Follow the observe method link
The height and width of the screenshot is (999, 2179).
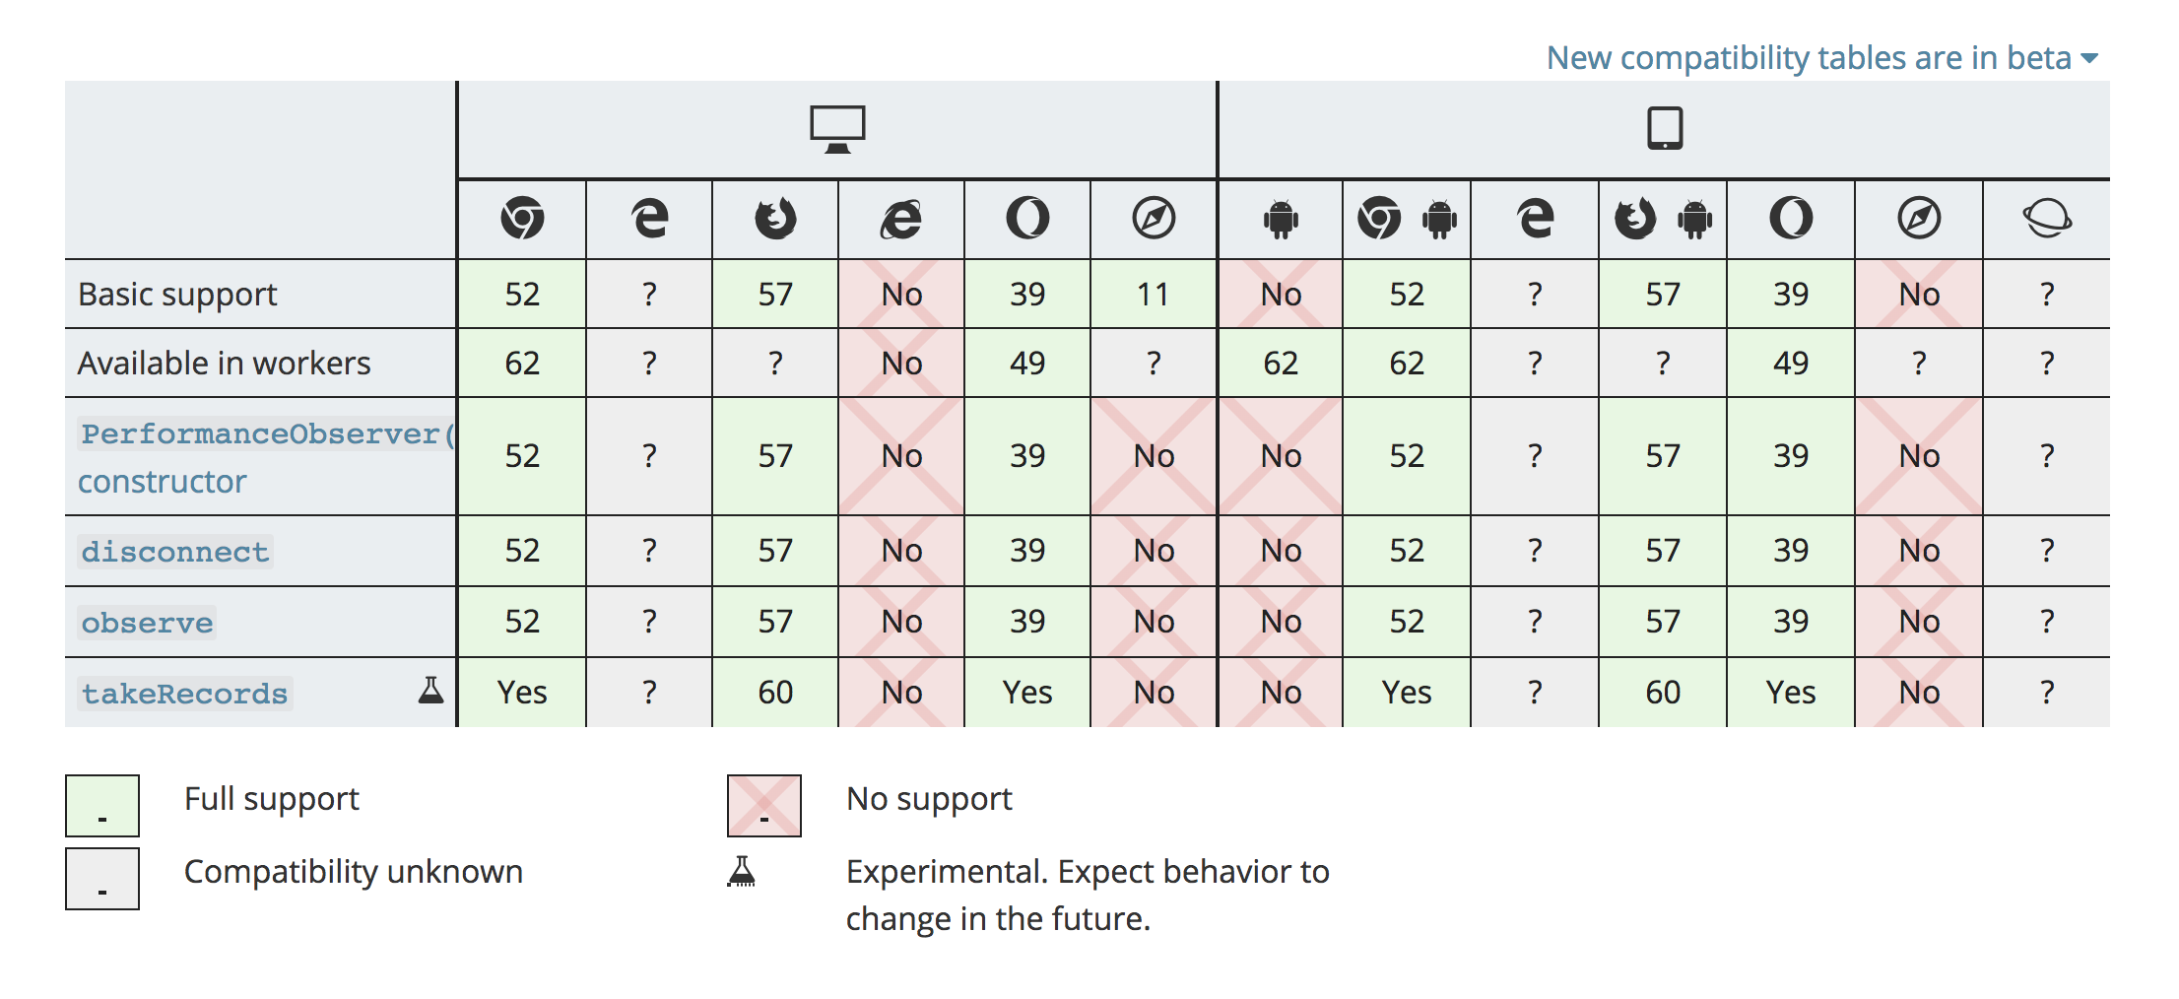[147, 623]
